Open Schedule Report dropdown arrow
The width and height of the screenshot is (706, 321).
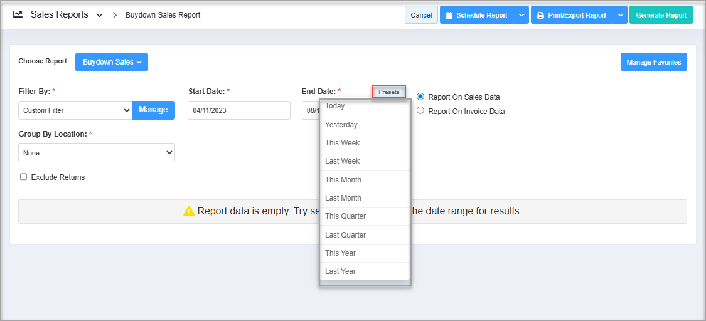523,15
